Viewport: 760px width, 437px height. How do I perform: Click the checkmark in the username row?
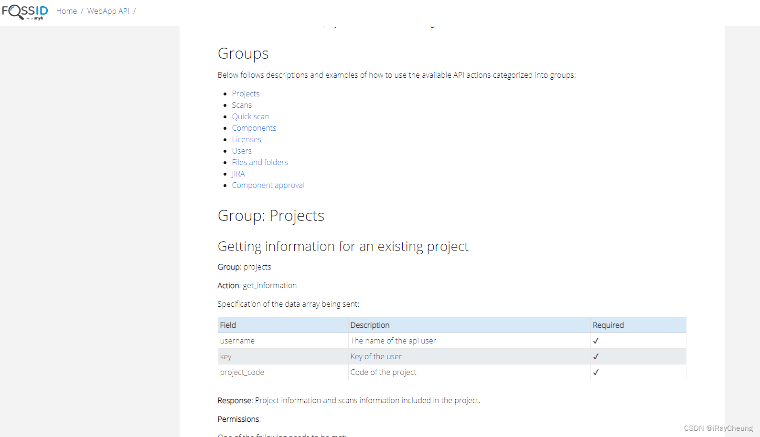(596, 341)
